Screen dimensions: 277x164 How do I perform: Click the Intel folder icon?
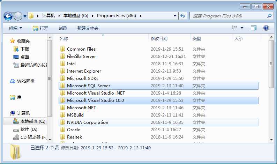[x=62, y=64]
